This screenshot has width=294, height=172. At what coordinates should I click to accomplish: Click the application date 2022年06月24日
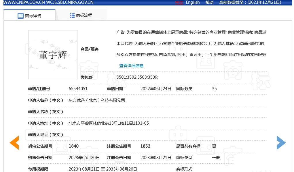click(x=156, y=89)
